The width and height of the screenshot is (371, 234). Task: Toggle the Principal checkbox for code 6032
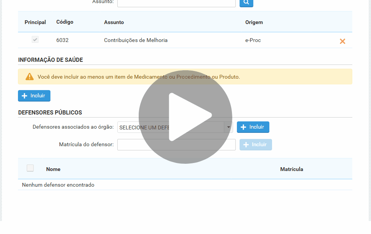tap(35, 40)
